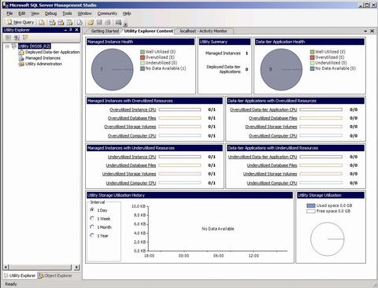Close the Utility Explorer panel
Viewport: 378px width, 288px height.
tap(76, 30)
